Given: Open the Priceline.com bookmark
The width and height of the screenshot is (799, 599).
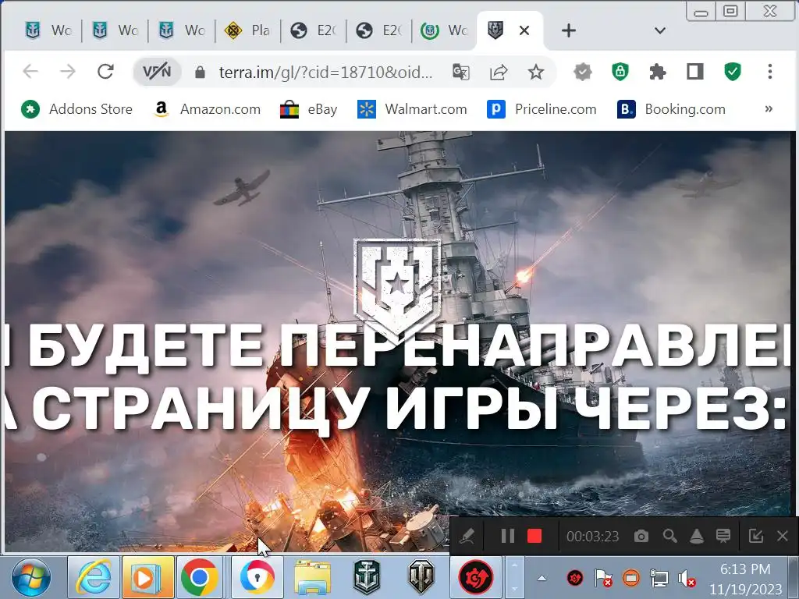Looking at the screenshot, I should click(x=542, y=109).
